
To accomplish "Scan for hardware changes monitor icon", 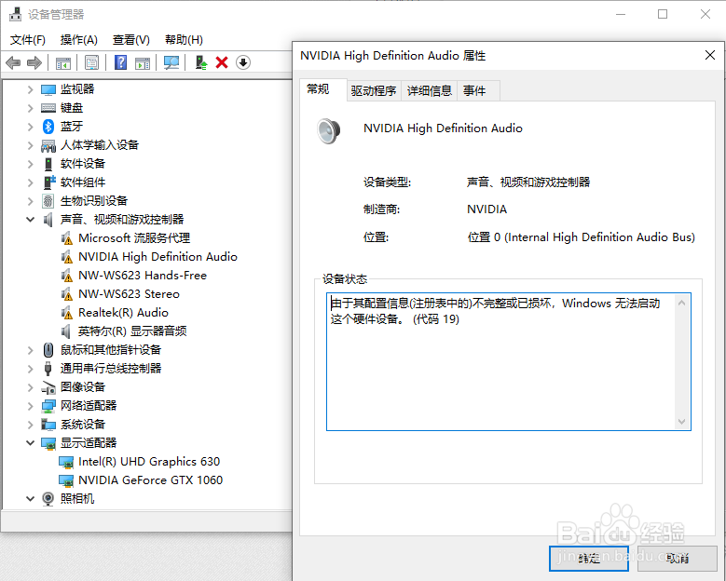I will coord(171,62).
